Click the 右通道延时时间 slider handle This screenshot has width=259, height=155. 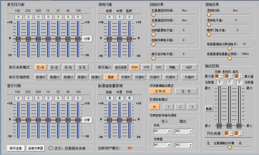click(x=153, y=25)
